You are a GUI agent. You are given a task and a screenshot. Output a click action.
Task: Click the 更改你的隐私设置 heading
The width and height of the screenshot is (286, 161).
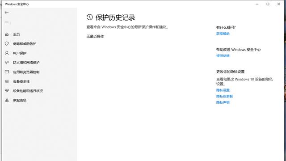tap(231, 72)
